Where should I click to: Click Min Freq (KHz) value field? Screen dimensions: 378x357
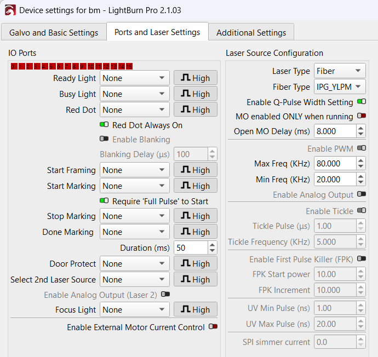click(x=335, y=179)
